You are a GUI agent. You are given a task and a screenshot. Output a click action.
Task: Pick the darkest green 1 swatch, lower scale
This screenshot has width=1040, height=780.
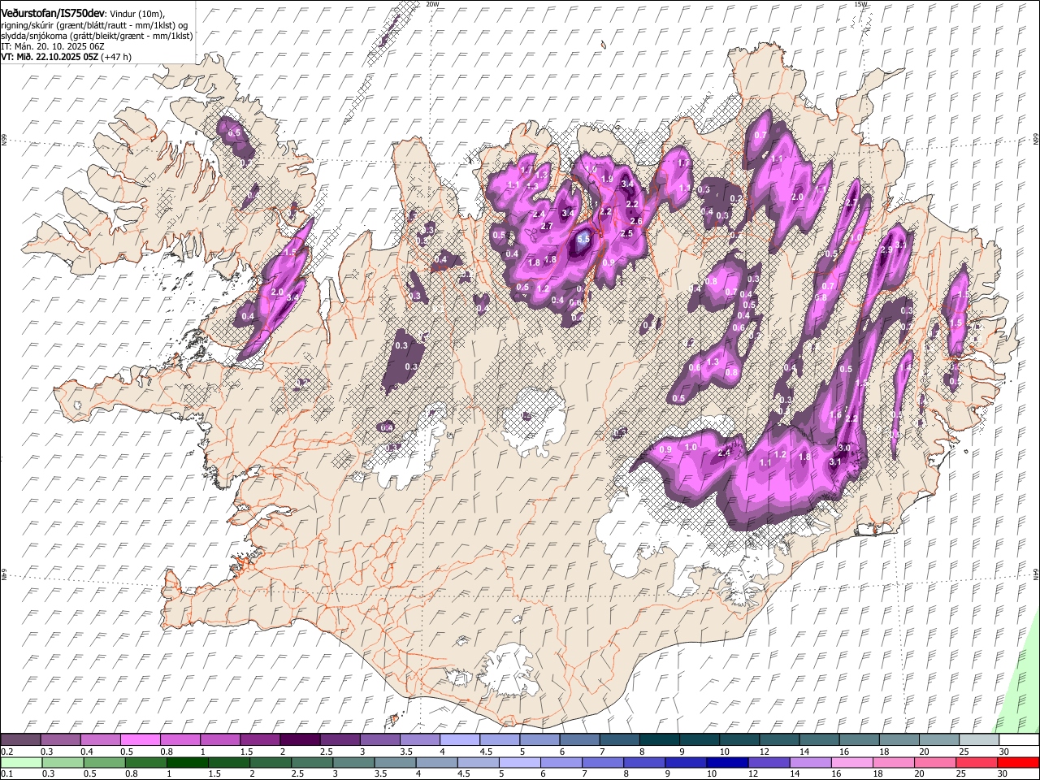coord(187,762)
